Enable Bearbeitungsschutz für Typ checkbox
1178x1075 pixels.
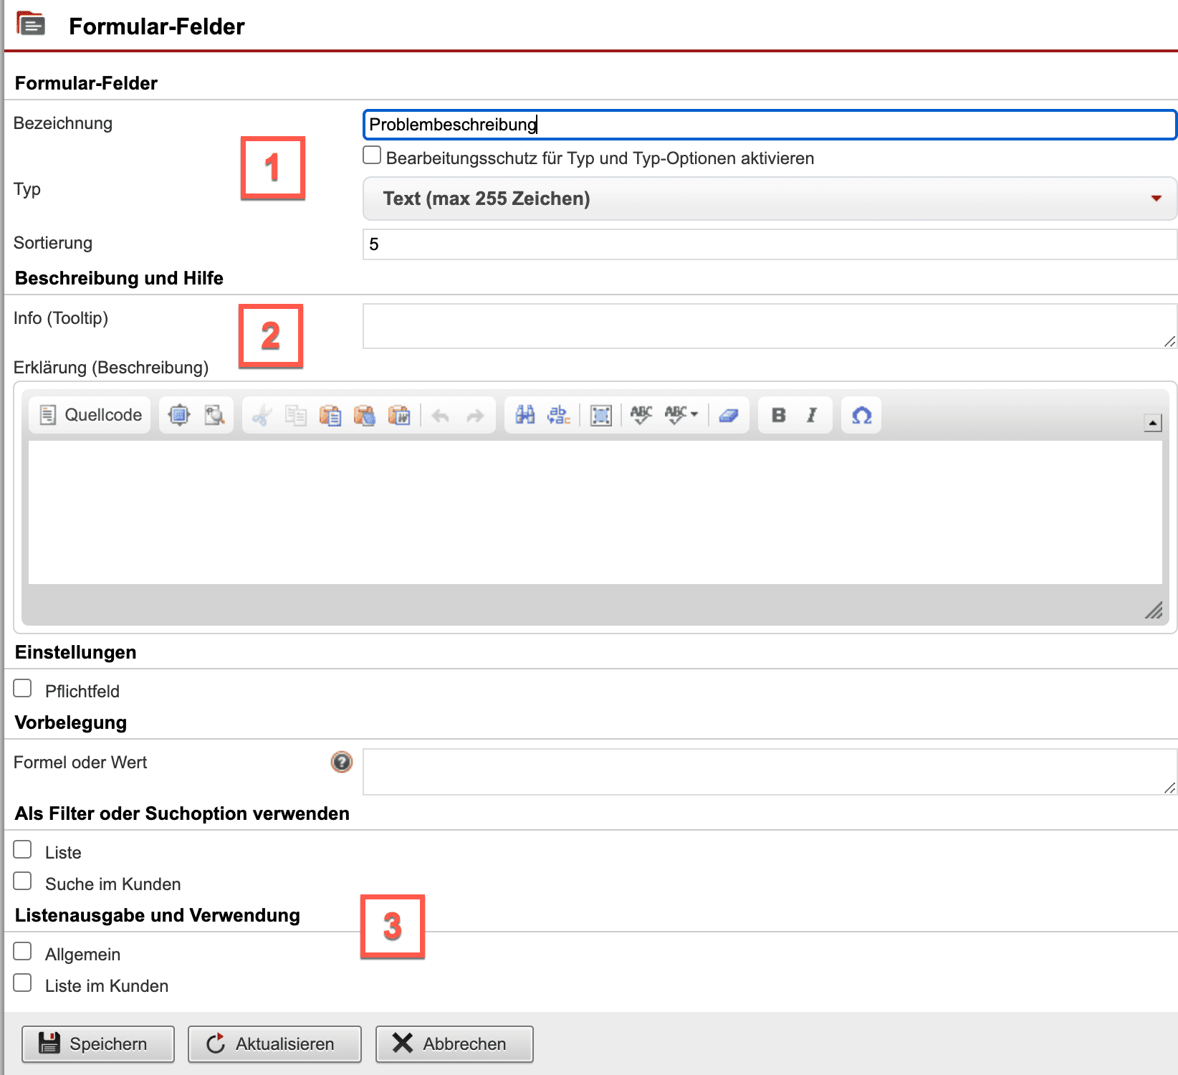[x=372, y=156]
